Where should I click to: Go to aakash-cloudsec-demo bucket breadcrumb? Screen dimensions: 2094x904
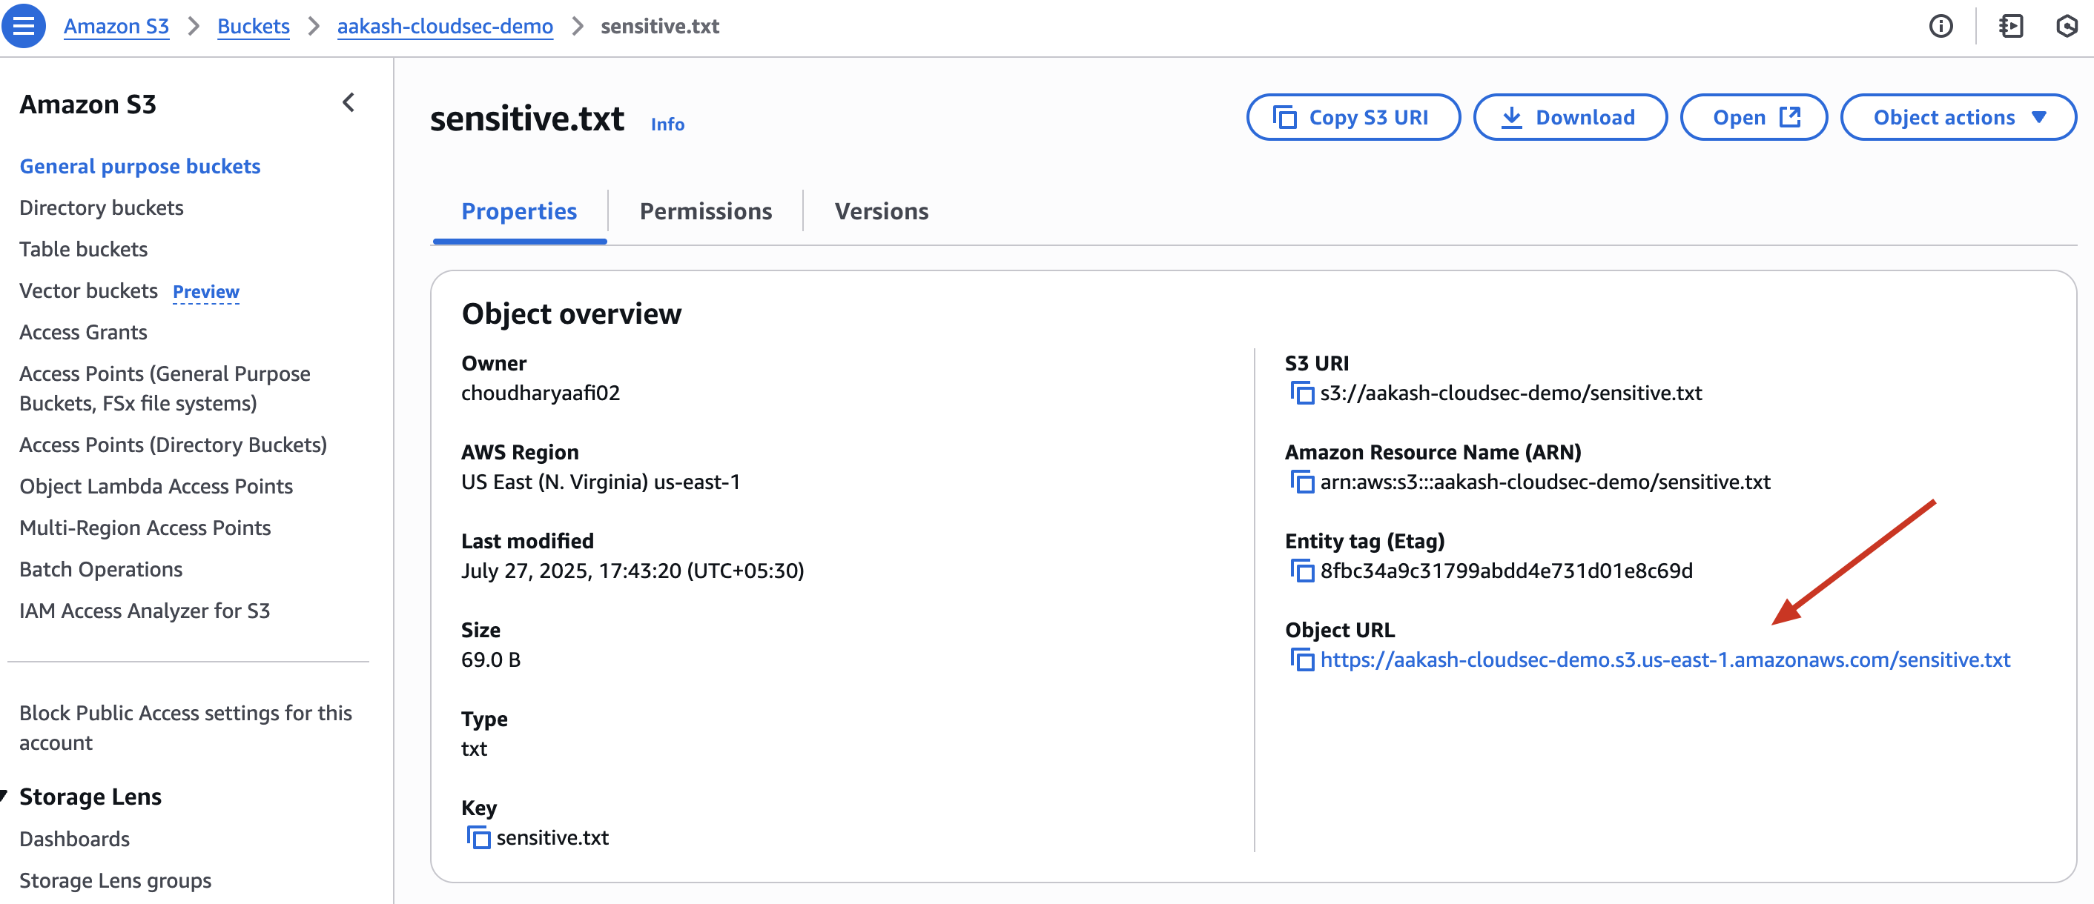[x=445, y=26]
